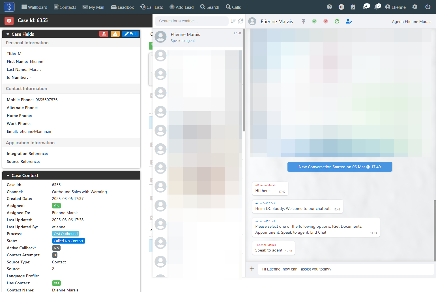This screenshot has width=436, height=292.
Task: Click the Called No Contact state badge
Action: (68, 241)
